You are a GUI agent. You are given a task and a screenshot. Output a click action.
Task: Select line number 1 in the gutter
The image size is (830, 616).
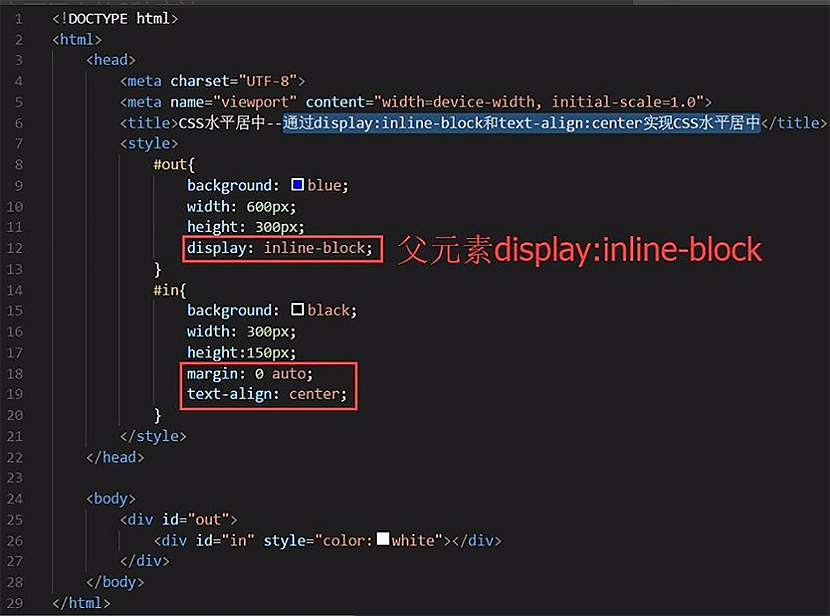pyautogui.click(x=19, y=19)
